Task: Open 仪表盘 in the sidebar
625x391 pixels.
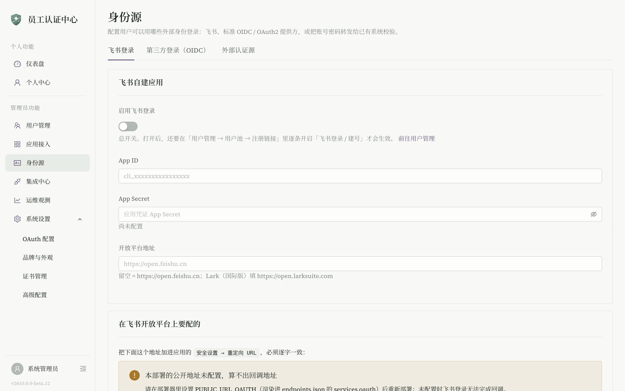Action: pyautogui.click(x=47, y=64)
